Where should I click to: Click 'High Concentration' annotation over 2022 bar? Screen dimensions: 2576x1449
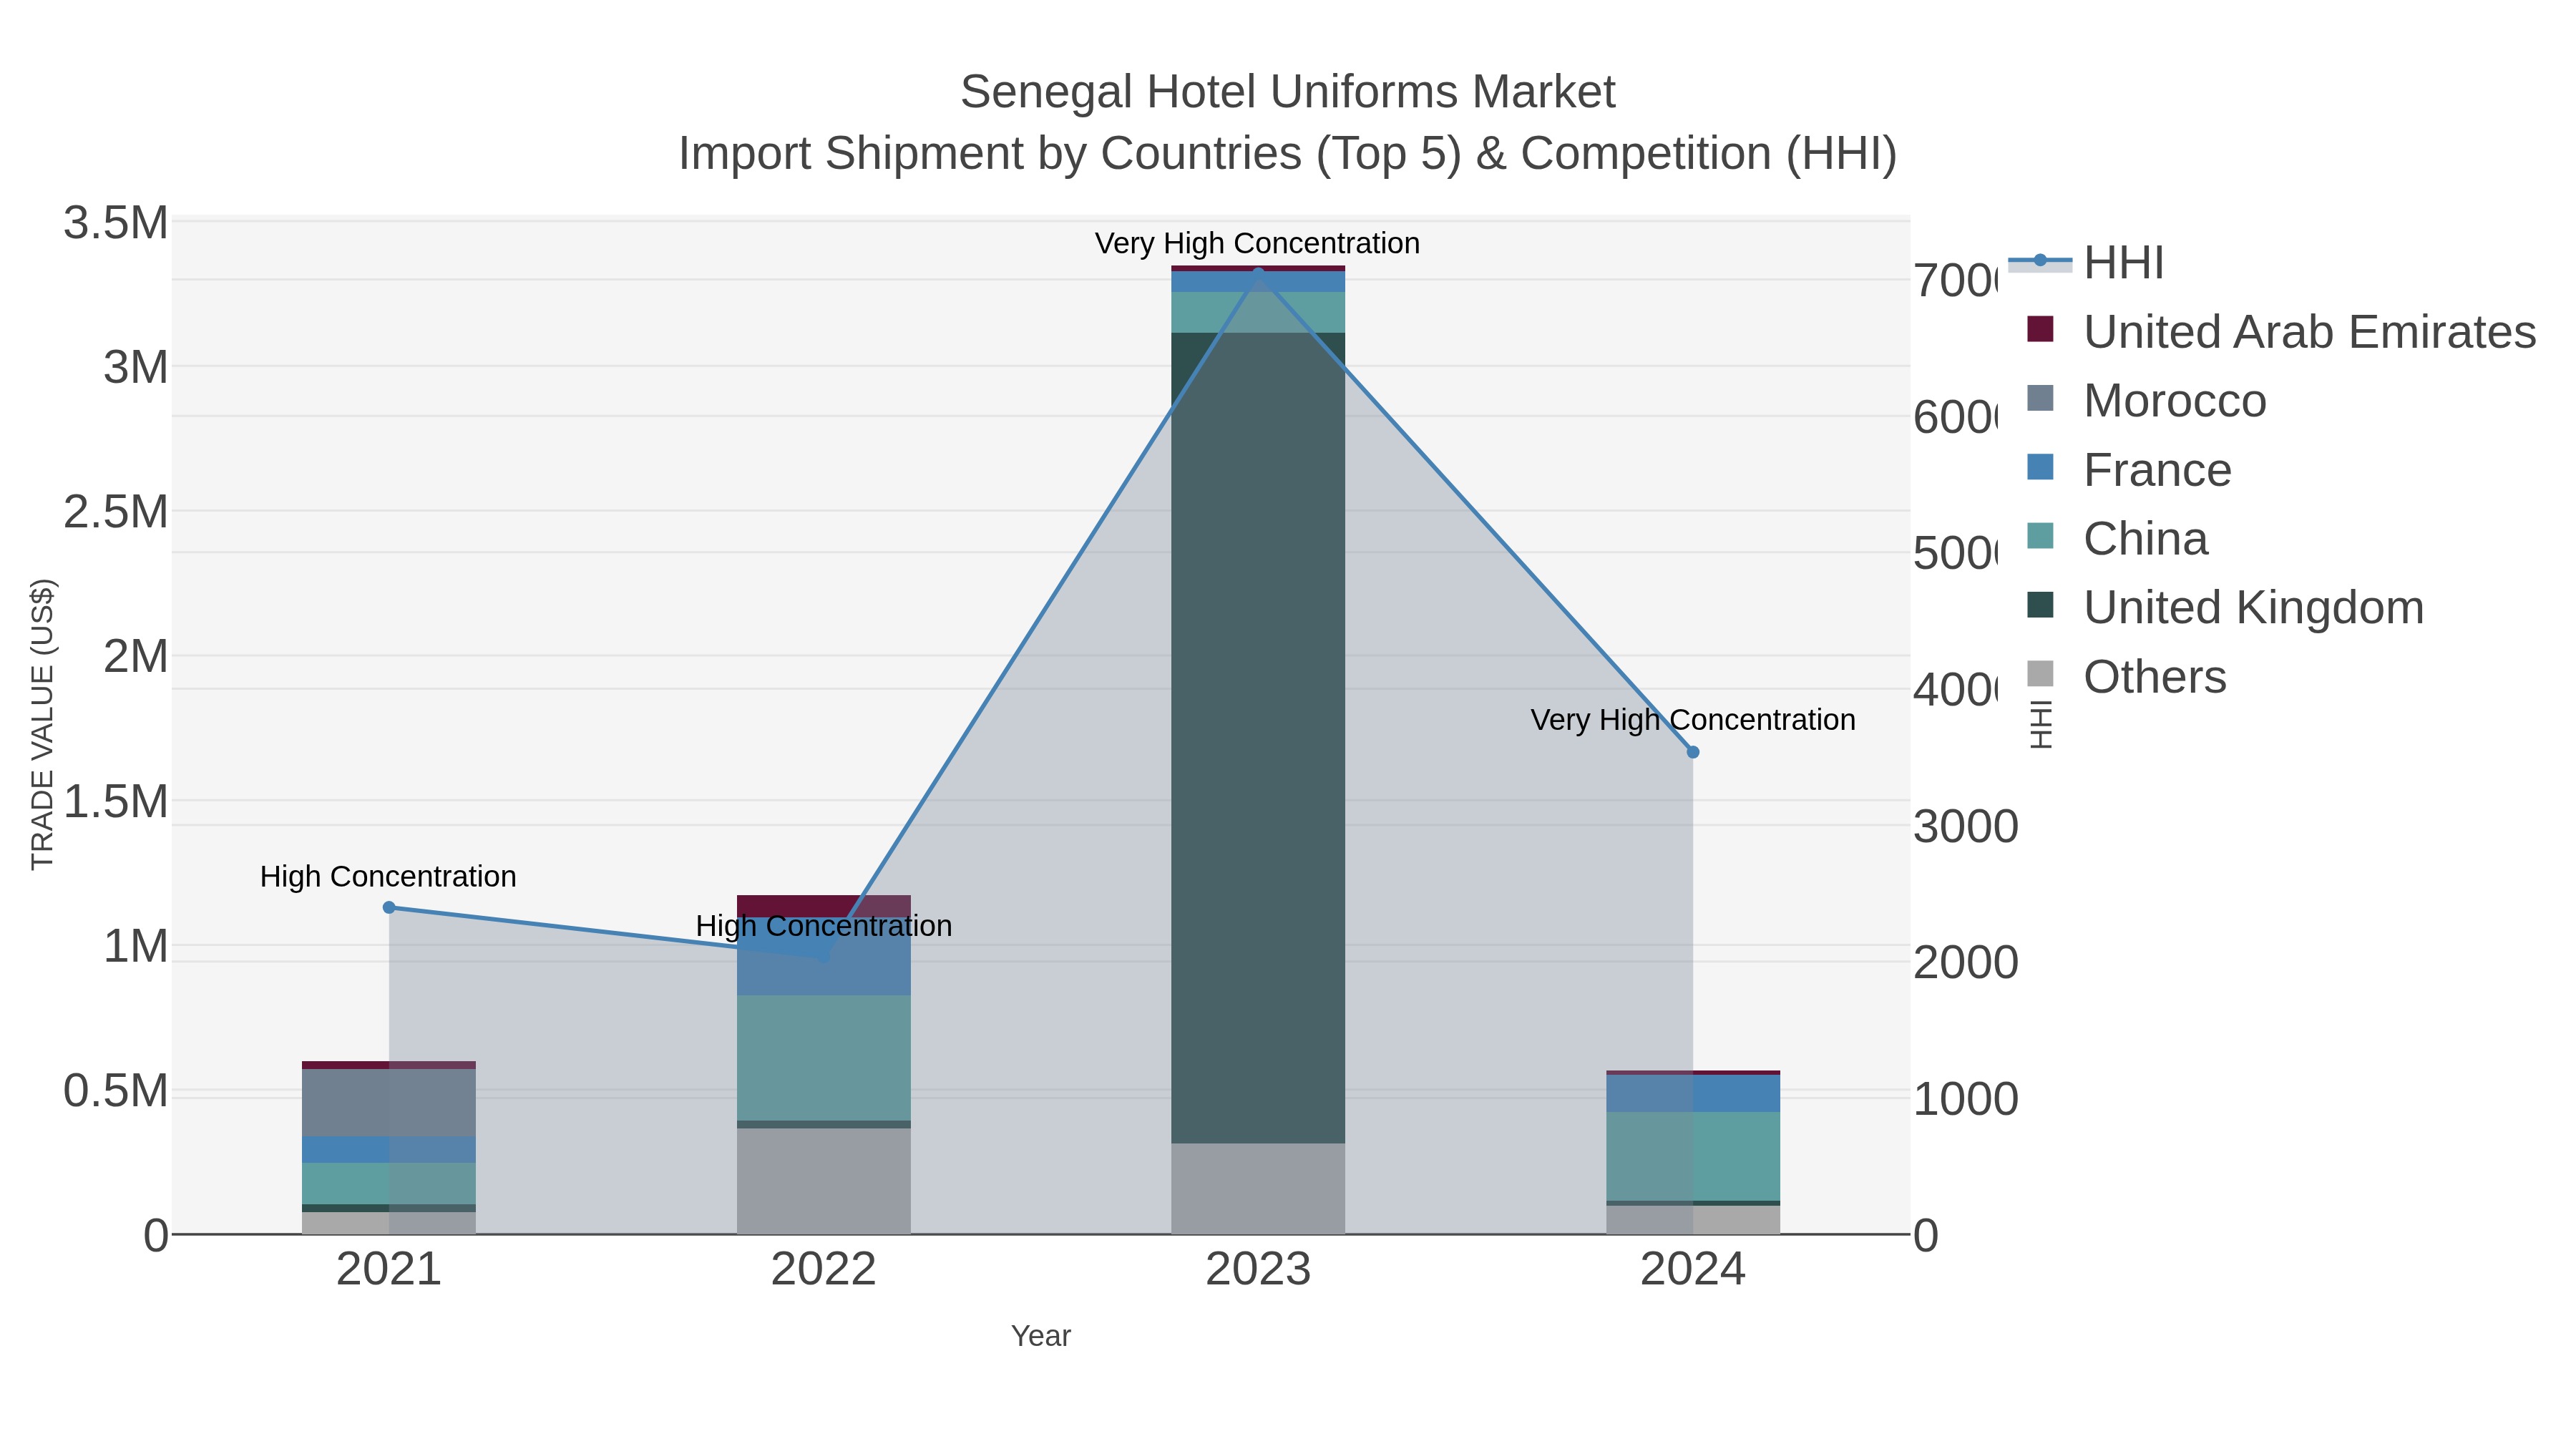[x=823, y=926]
